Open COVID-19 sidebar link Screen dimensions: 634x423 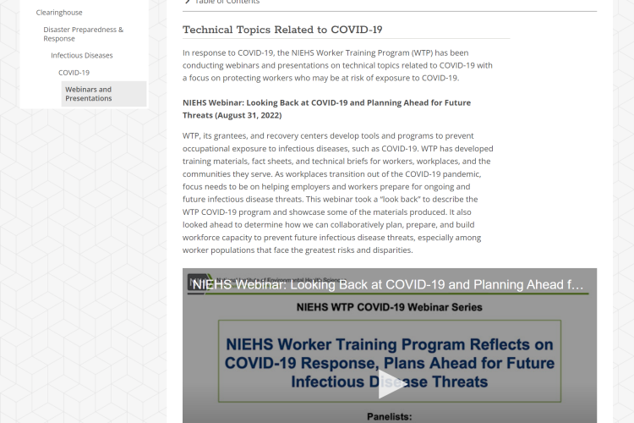point(74,73)
